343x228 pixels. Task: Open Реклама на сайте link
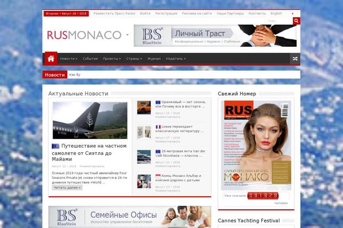pyautogui.click(x=197, y=14)
